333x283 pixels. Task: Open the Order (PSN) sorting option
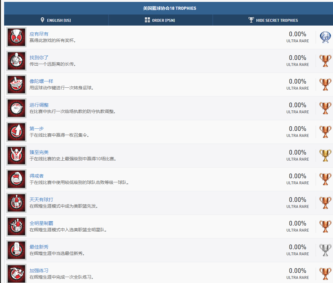(160, 20)
